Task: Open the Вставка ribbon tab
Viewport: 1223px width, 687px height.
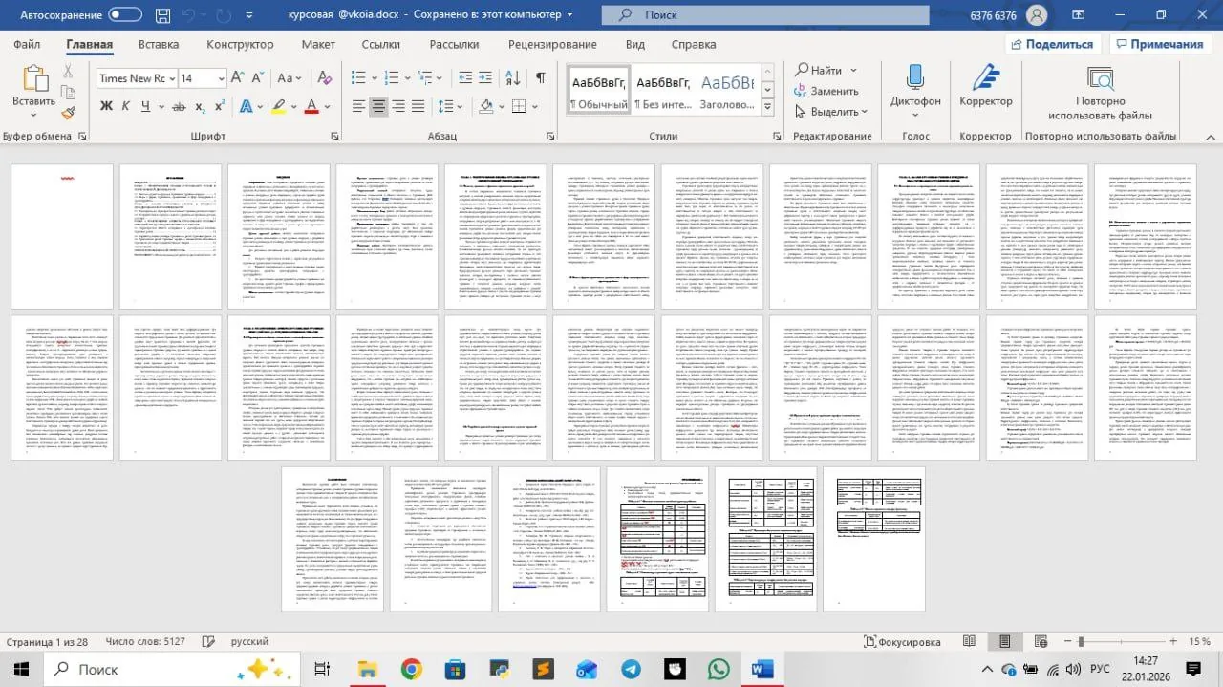Action: point(159,44)
